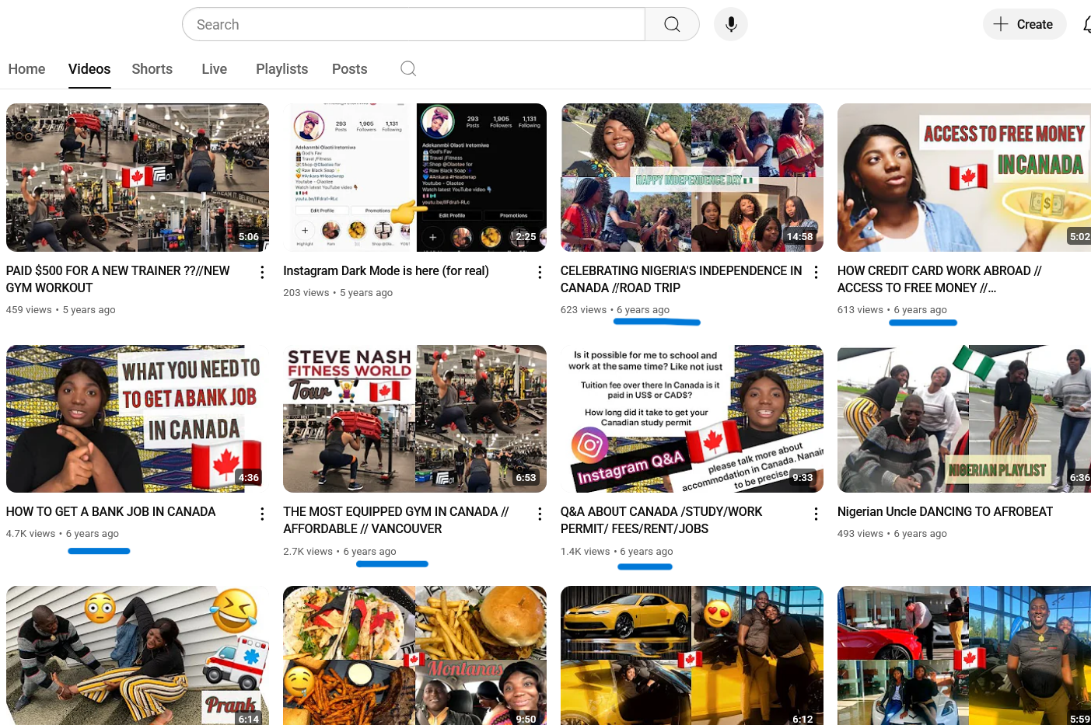
Task: Go to the Posts tab
Action: click(349, 69)
